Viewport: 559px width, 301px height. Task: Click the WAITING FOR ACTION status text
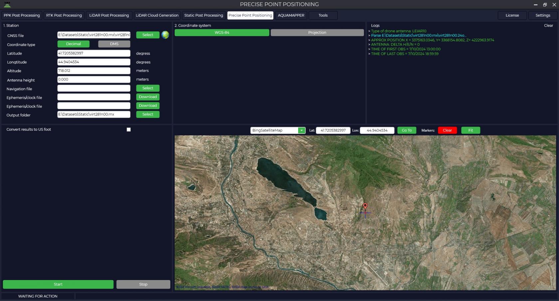[38, 296]
